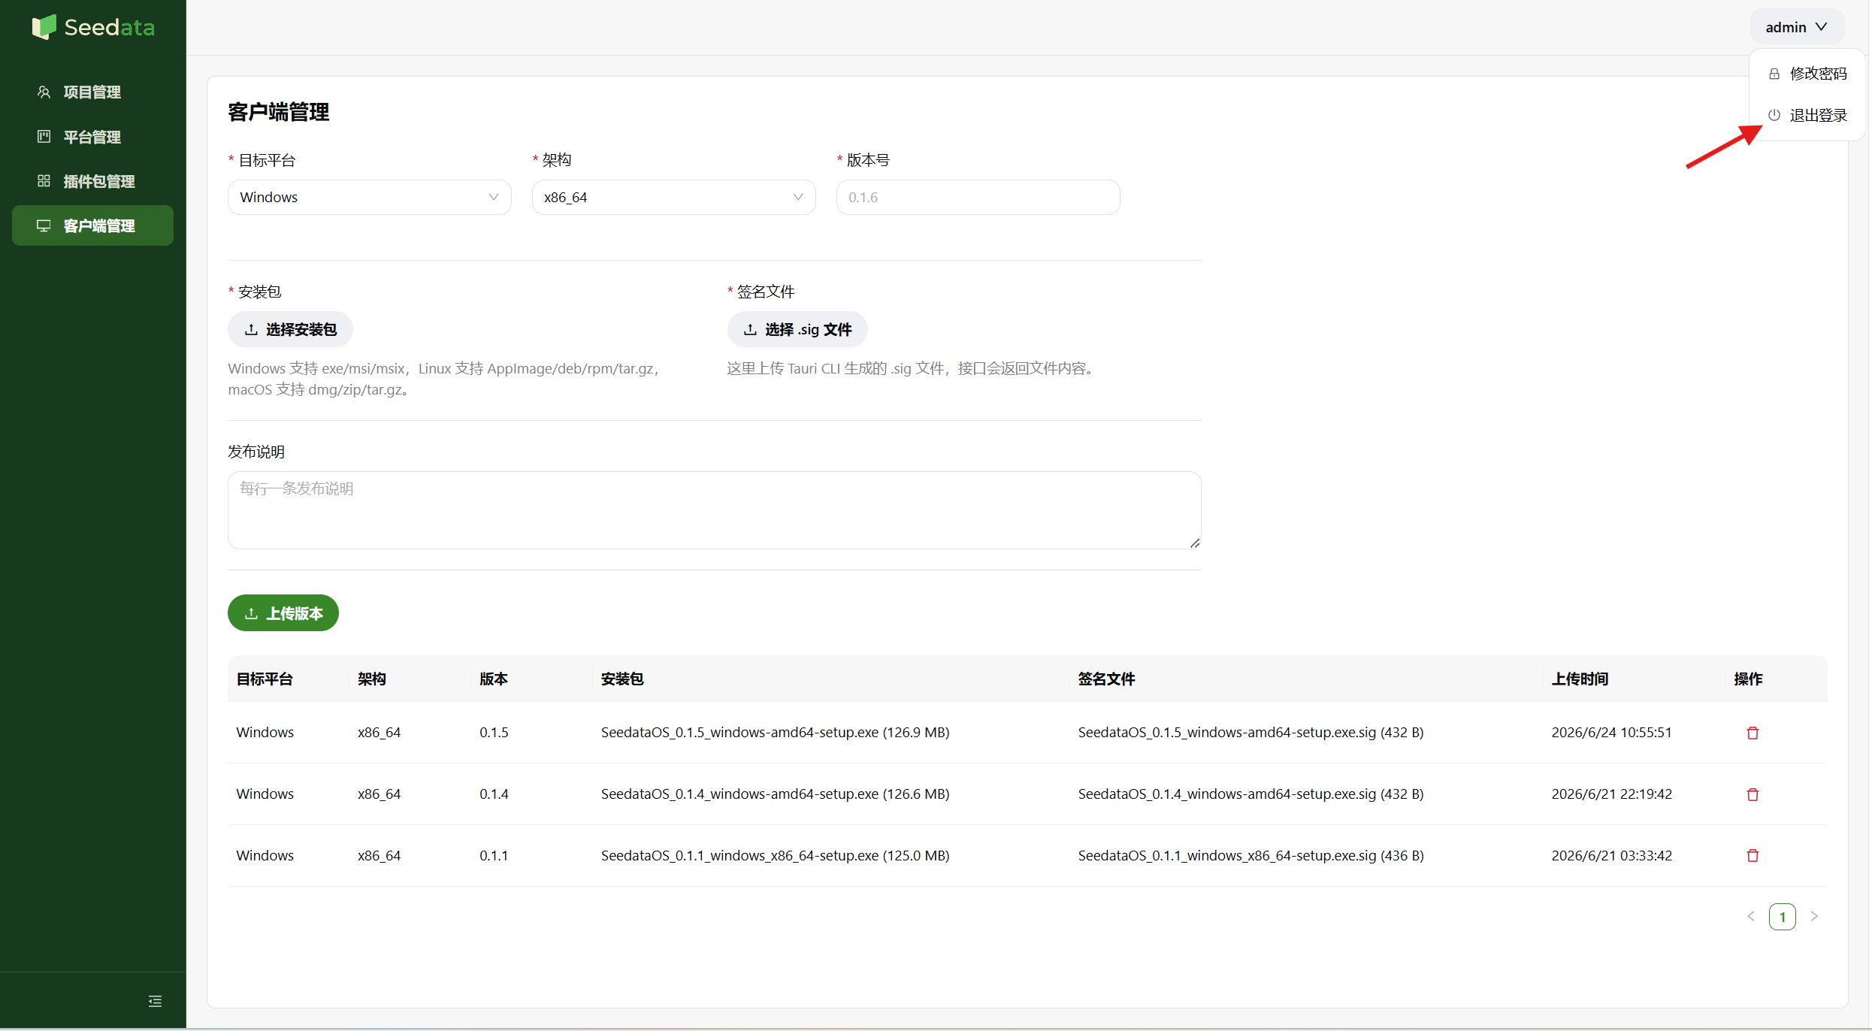
Task: Click version 0.1.5 in the table
Action: pos(494,733)
